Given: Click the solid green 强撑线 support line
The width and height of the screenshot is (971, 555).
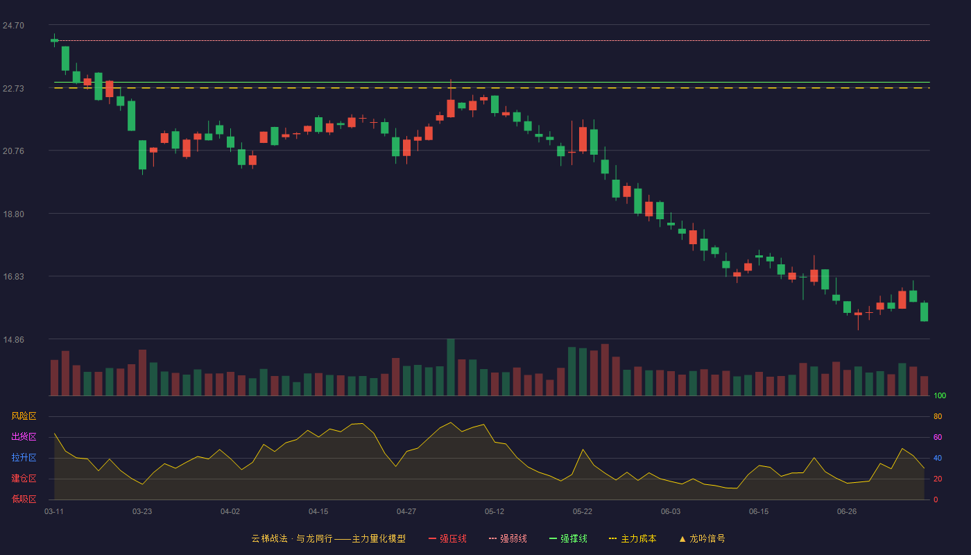Looking at the screenshot, I should click(x=492, y=83).
